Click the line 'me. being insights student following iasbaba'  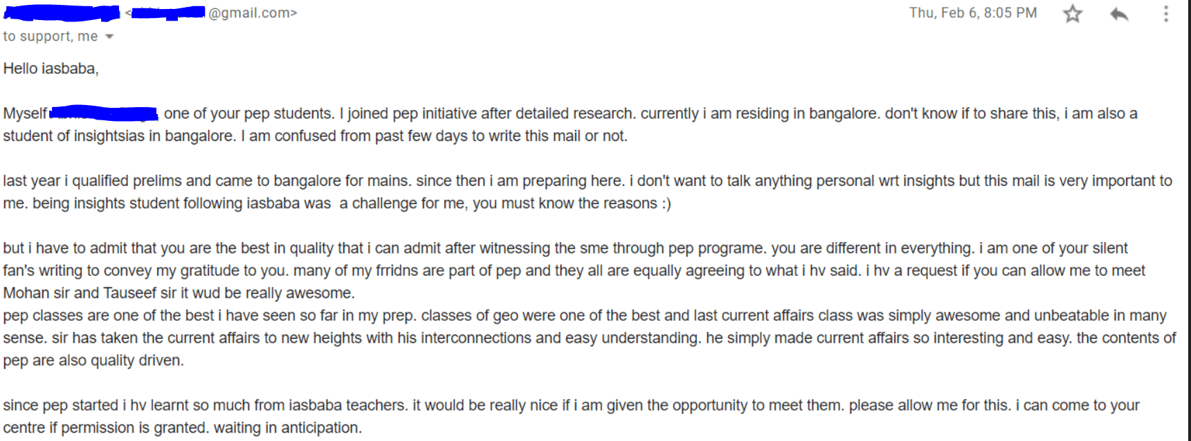337,203
